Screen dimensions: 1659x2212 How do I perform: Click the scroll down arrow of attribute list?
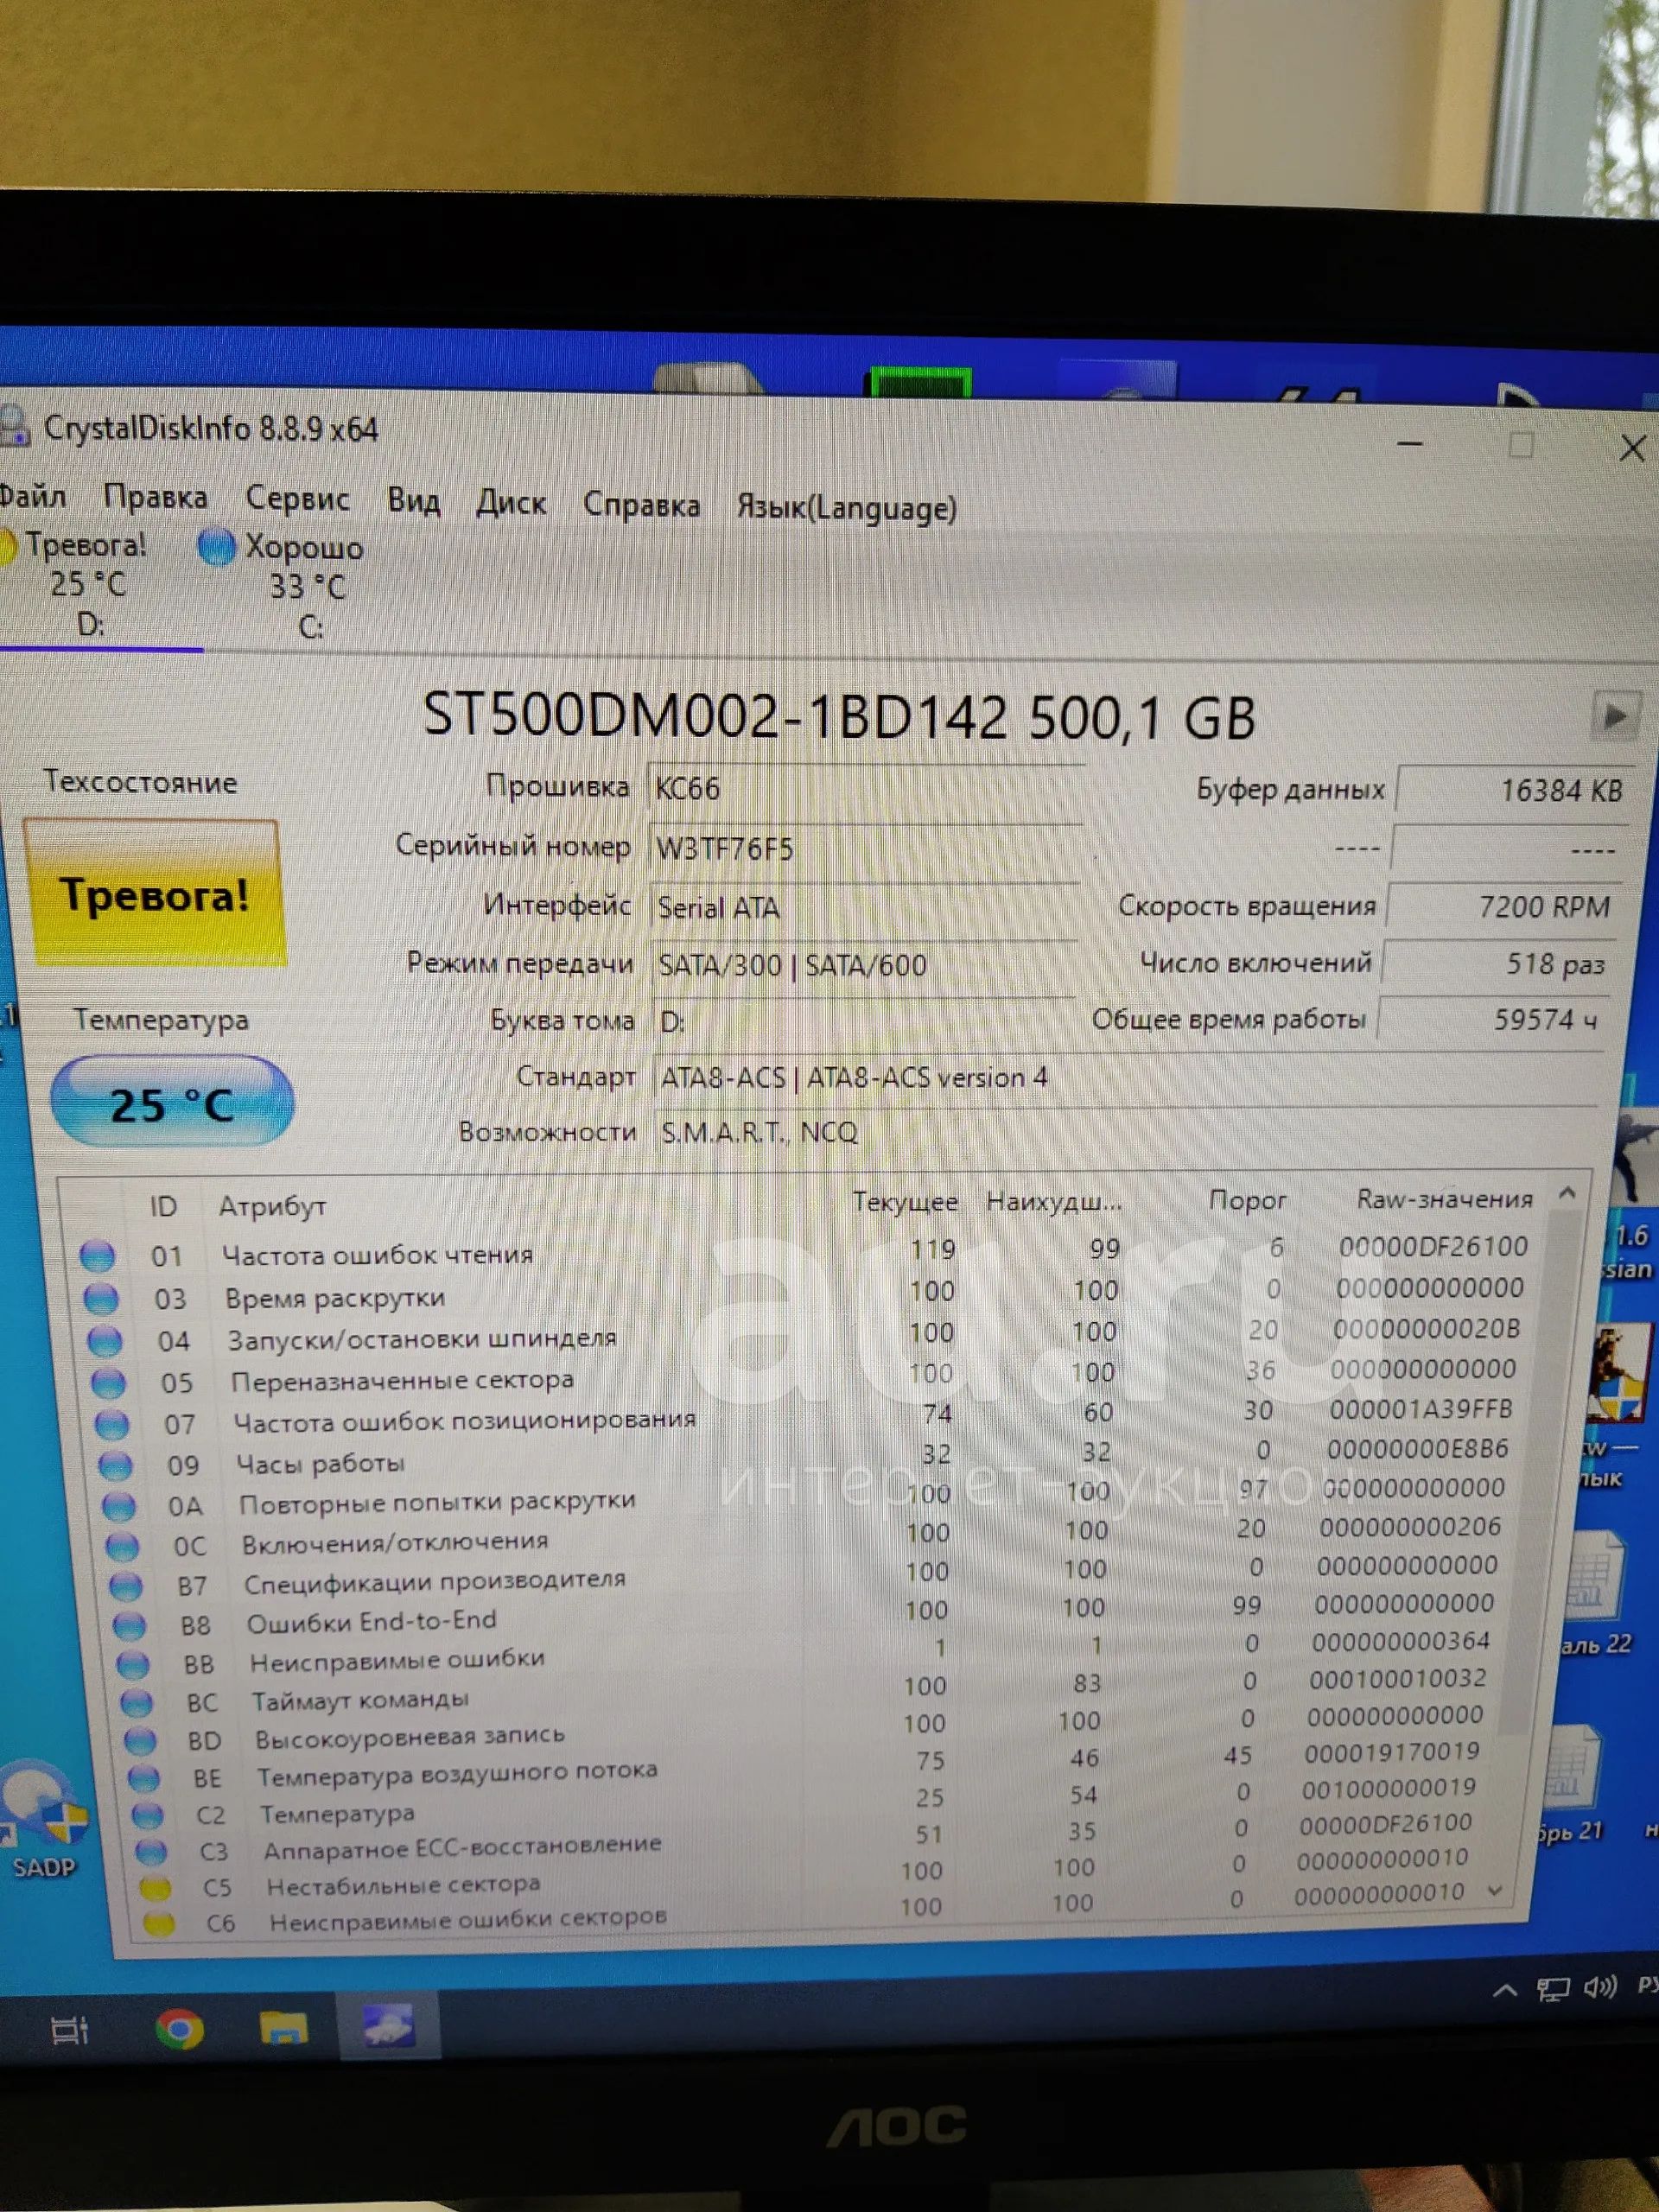tap(1495, 1891)
